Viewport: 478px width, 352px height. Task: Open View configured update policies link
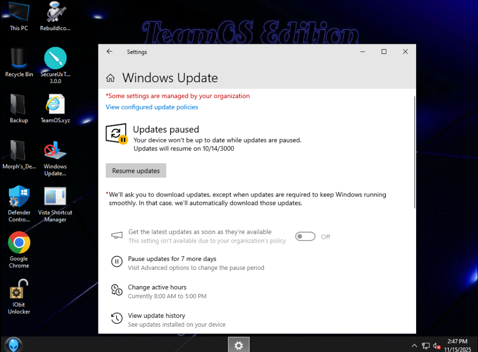(152, 107)
